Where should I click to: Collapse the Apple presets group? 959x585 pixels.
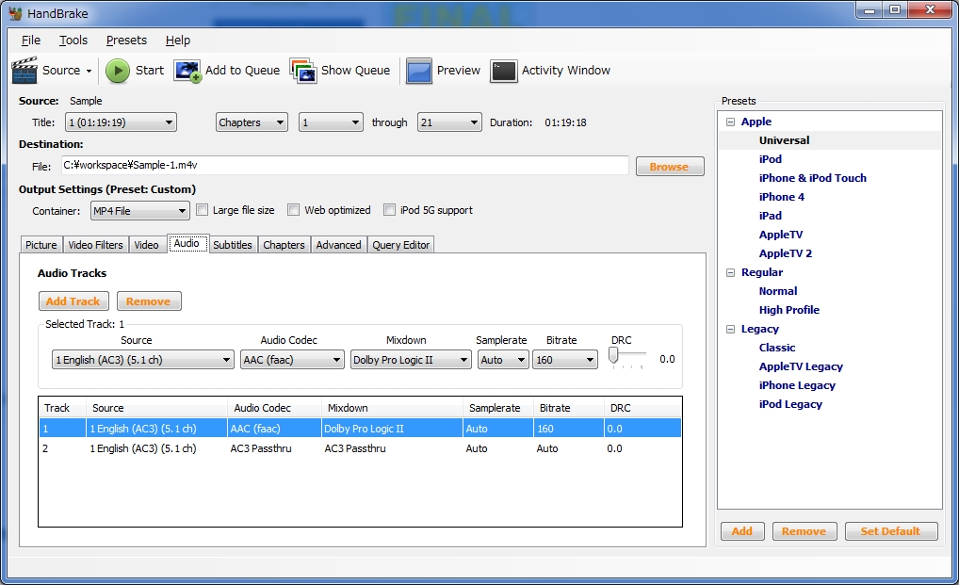[x=730, y=122]
